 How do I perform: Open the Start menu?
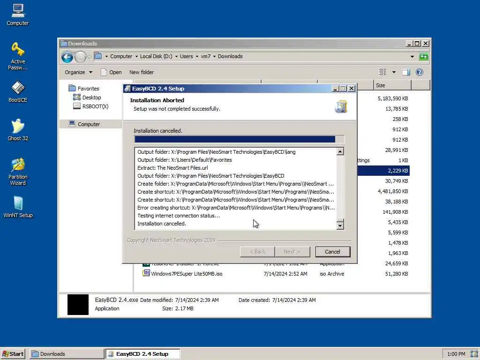[x=13, y=354]
